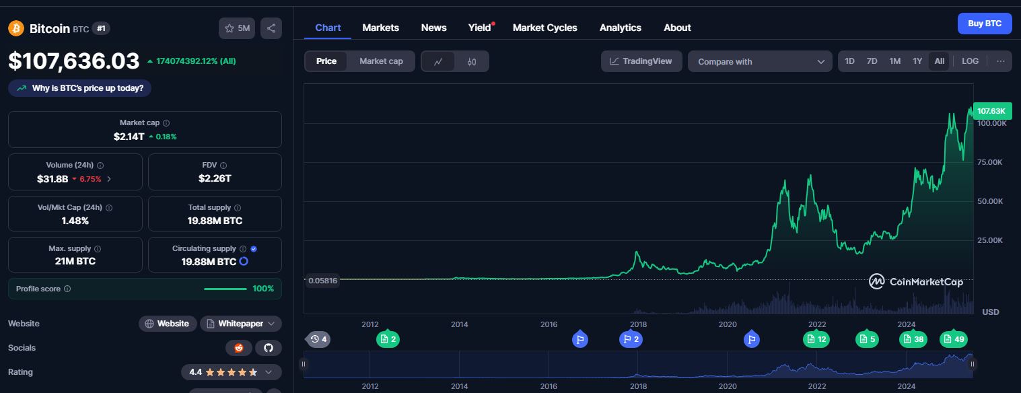Open the News tab

434,28
